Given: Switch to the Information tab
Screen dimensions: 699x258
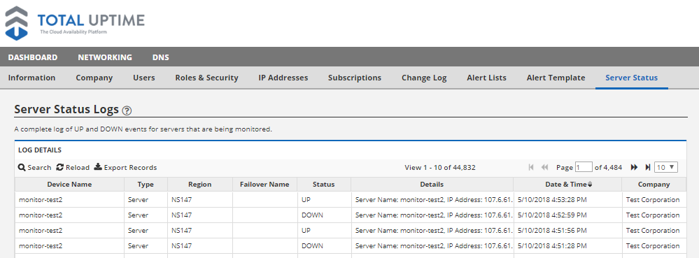Looking at the screenshot, I should click(31, 78).
